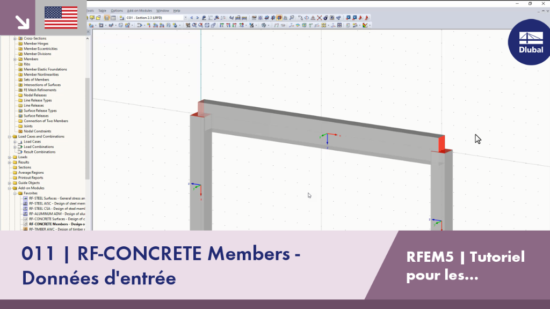Click the US flag language icon
Viewport: 550px width, 309px height.
61,18
